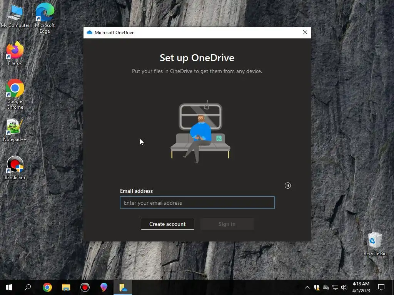This screenshot has width=394, height=295.
Task: Click the Create account button
Action: (167, 224)
